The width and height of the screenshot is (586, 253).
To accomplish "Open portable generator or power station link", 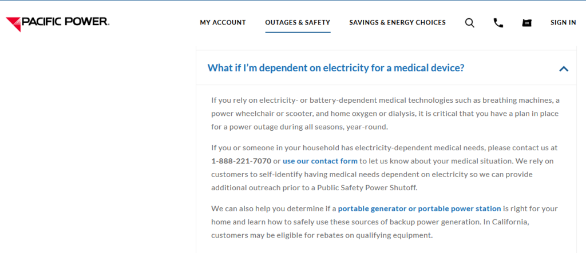I will (419, 208).
